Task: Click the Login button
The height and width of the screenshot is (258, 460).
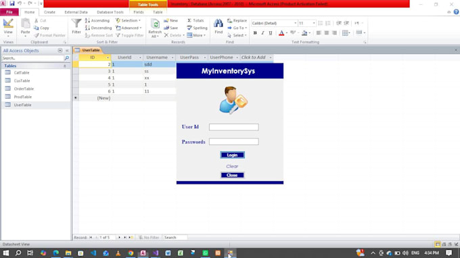Action: 232,155
